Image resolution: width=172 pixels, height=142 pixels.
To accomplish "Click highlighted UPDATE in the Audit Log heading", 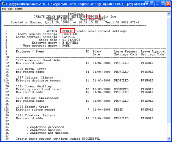I will [93, 16].
